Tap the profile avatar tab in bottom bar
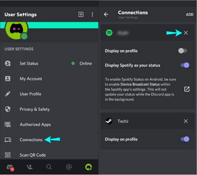This screenshot has width=197, height=175. click(89, 167)
